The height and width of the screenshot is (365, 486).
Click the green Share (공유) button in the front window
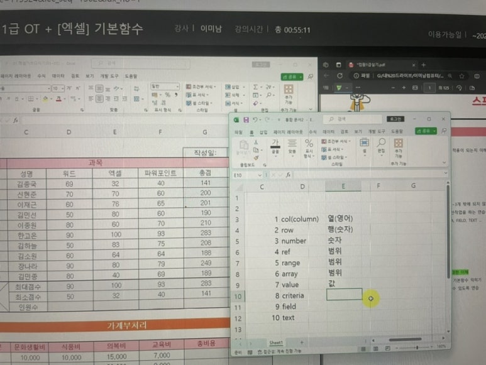tap(426, 131)
